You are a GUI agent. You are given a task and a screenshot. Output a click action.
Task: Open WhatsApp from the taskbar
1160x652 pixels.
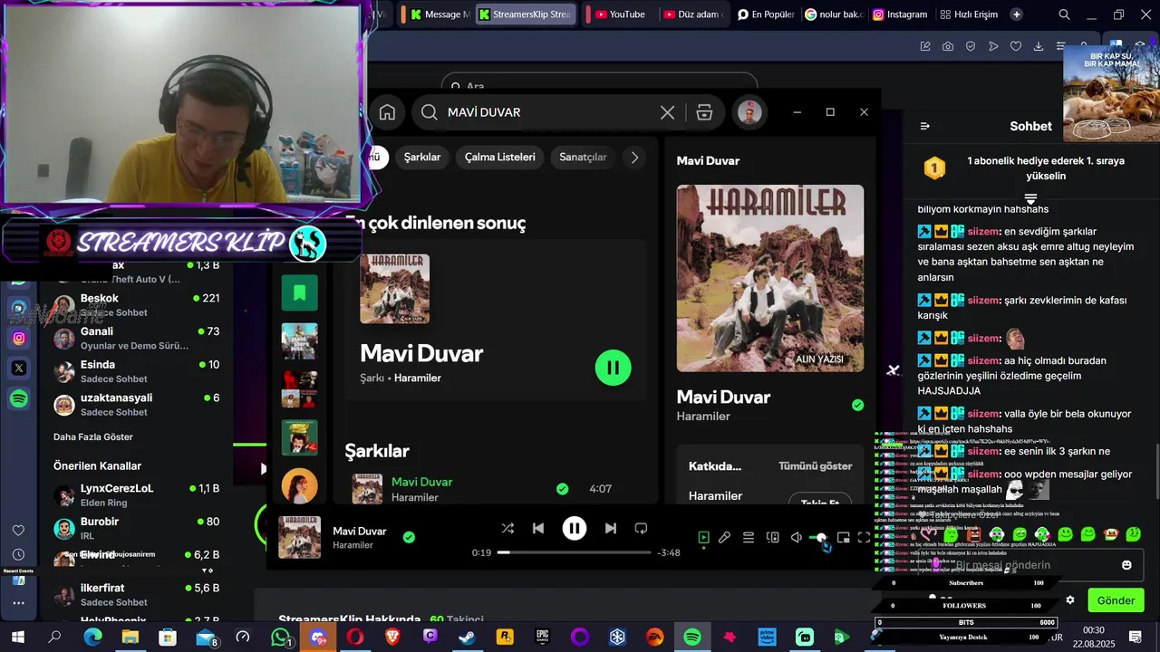coord(280,638)
